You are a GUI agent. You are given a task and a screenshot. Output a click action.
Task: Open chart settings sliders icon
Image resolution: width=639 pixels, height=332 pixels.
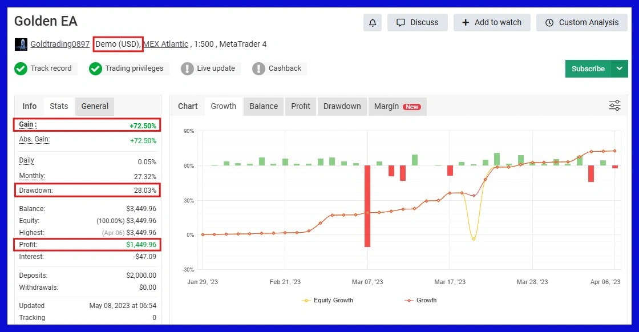pos(614,106)
